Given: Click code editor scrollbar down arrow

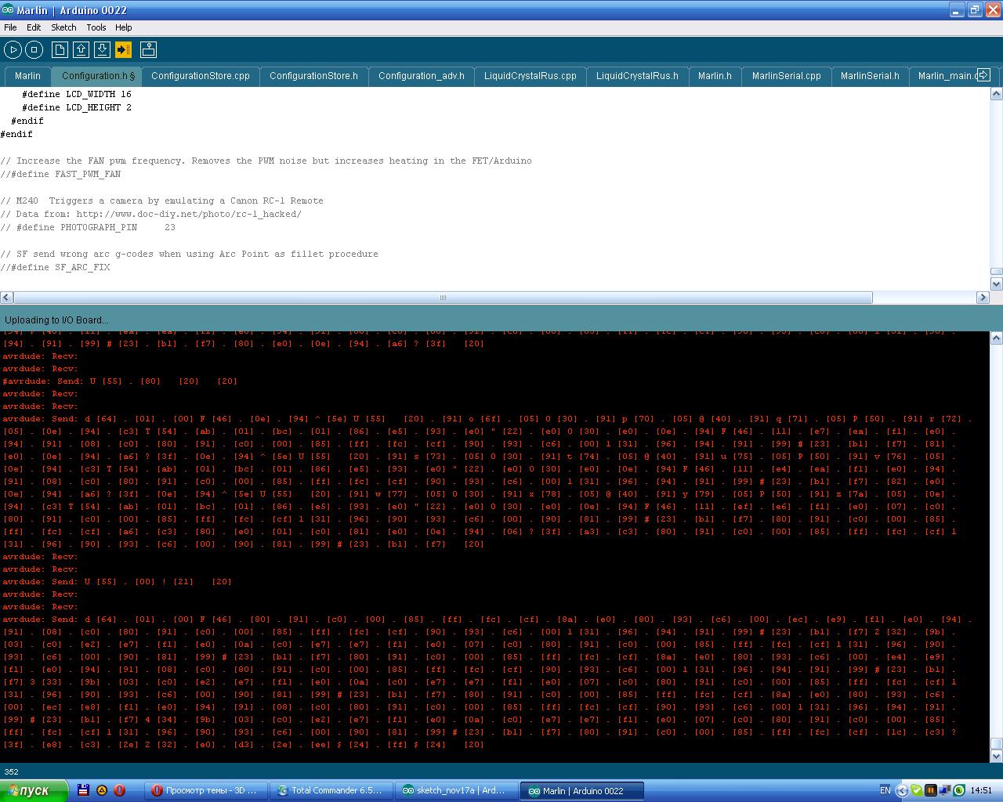Looking at the screenshot, I should point(996,284).
